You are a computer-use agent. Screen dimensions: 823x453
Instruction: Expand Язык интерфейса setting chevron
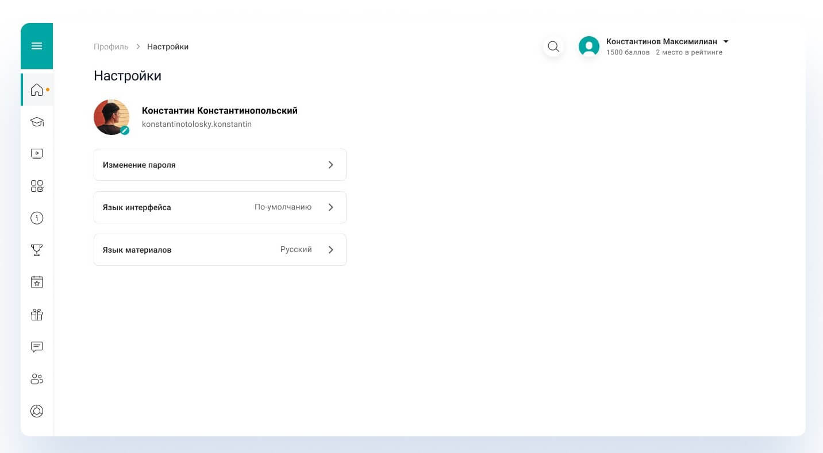click(330, 207)
